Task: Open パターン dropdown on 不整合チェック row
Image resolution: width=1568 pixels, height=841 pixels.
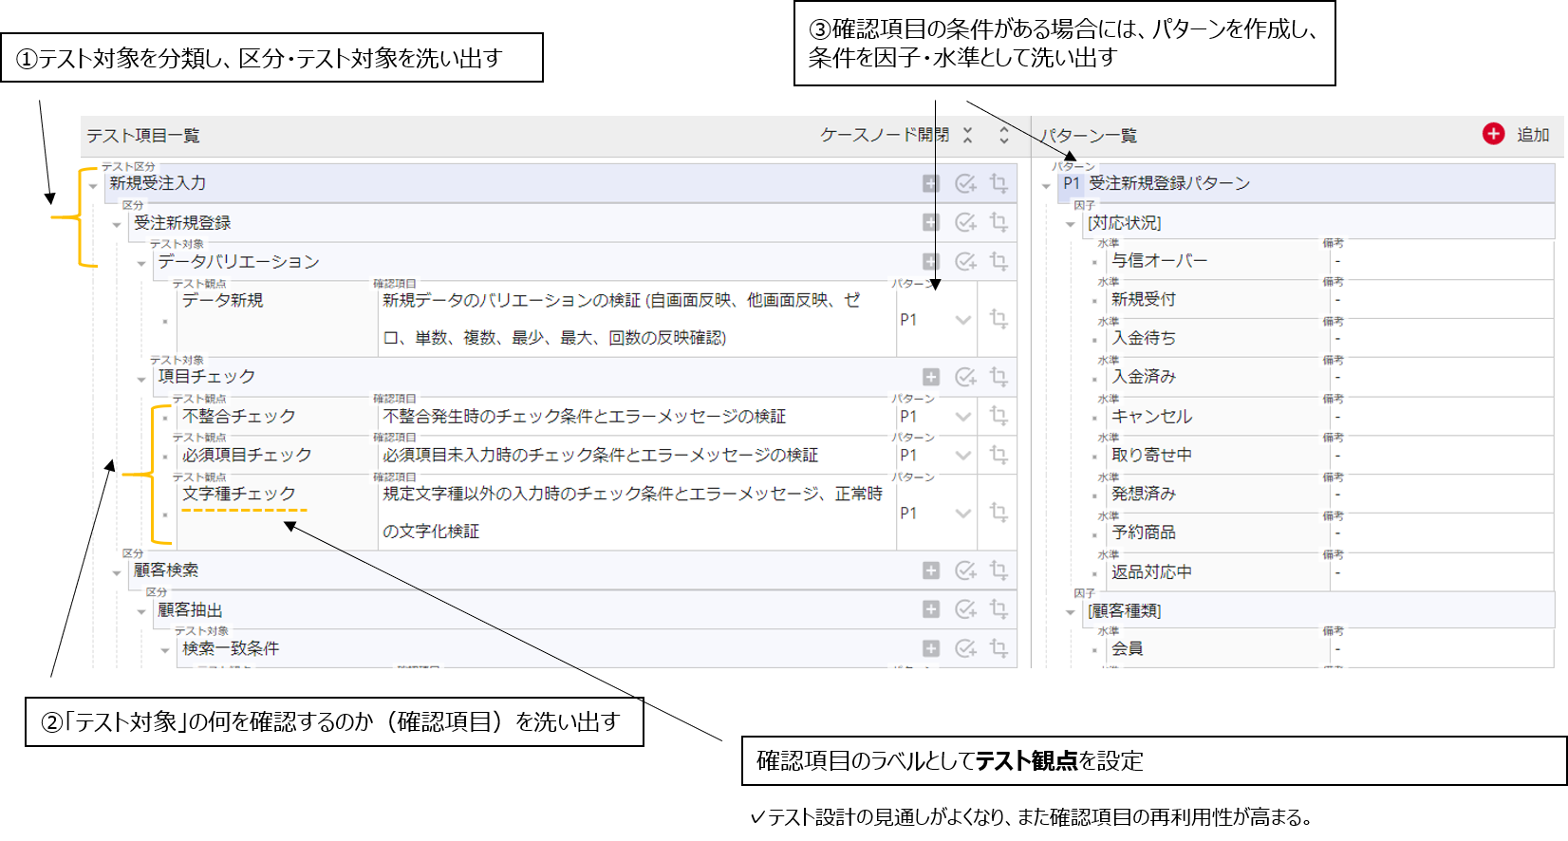Action: 963,417
